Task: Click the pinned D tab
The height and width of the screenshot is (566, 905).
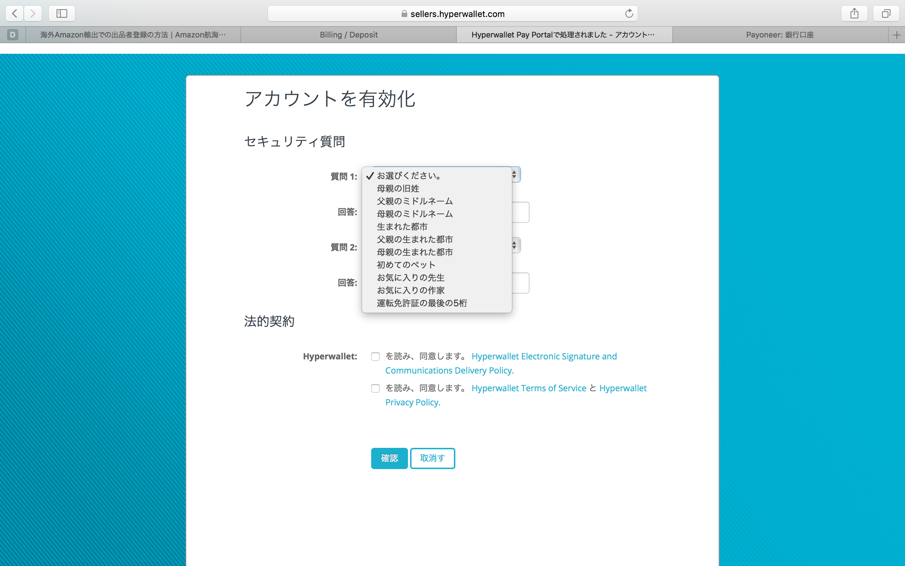Action: [x=12, y=35]
